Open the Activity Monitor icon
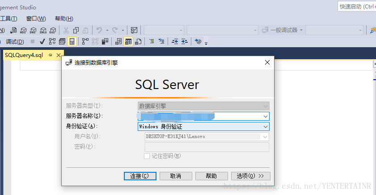 click(134, 30)
